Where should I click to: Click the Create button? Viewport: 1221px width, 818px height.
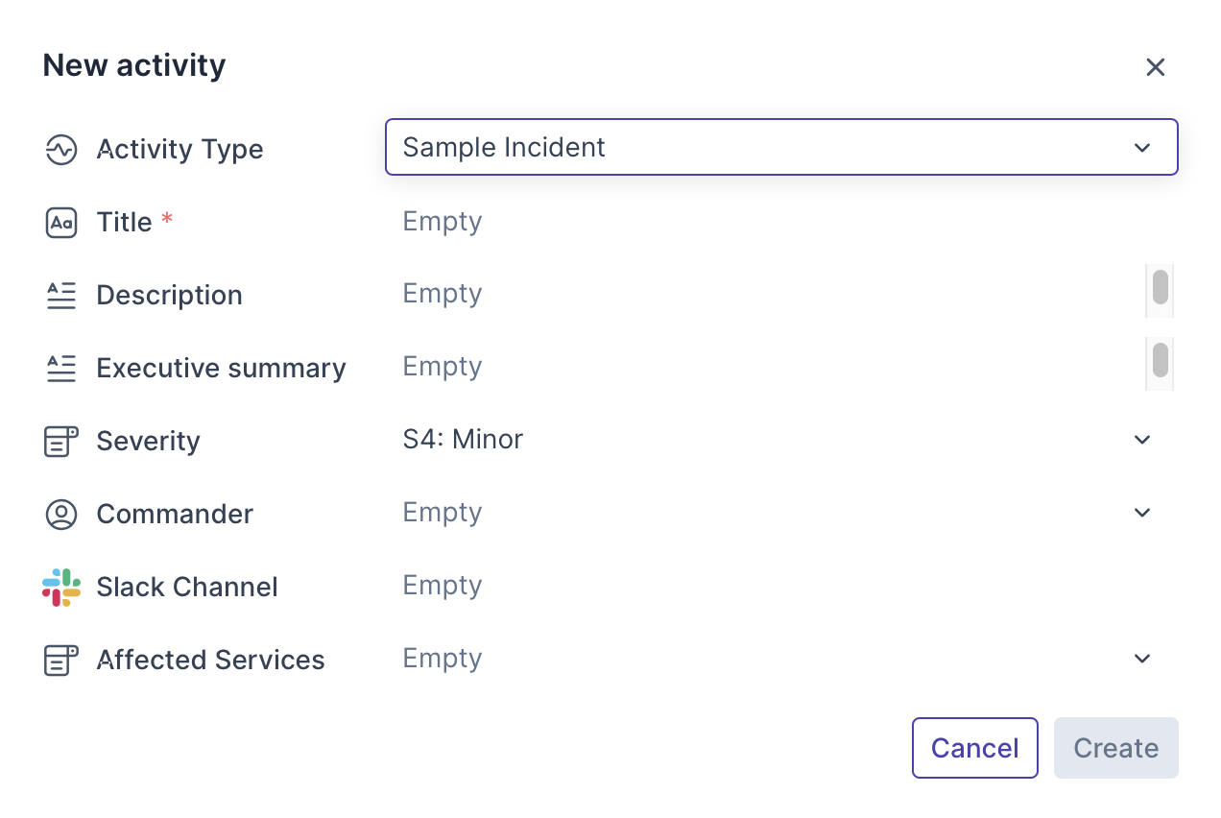click(x=1115, y=748)
